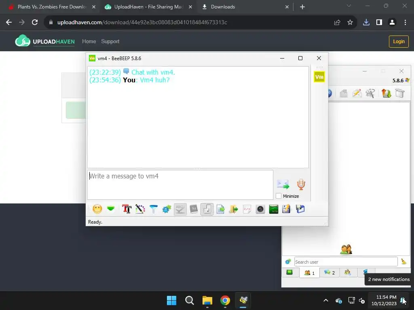Viewport: 414px width, 310px height.
Task: Open Chrome three-dot menu
Action: click(x=405, y=23)
